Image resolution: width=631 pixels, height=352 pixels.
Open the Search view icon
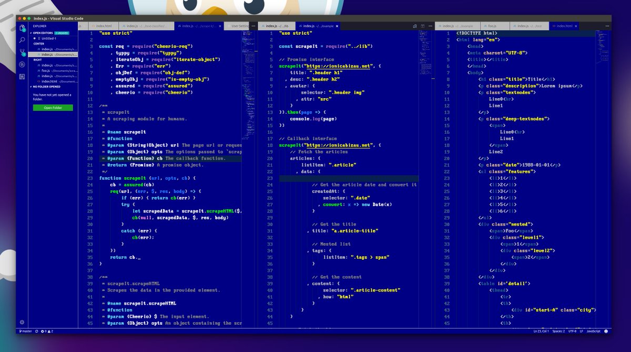click(x=22, y=40)
